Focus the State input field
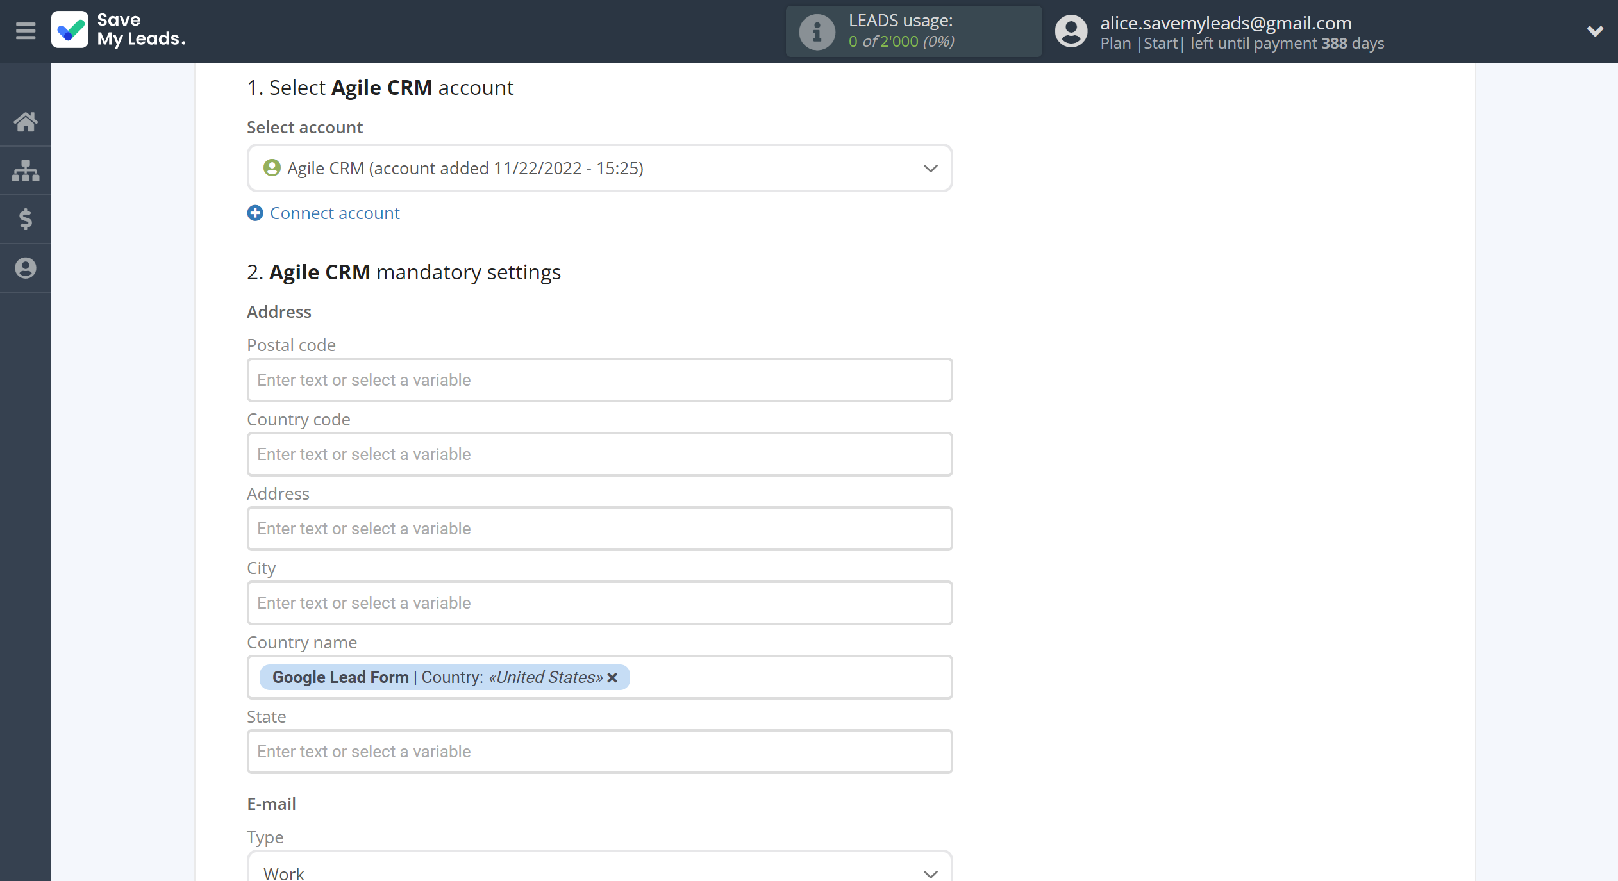This screenshot has width=1618, height=881. coord(599,752)
